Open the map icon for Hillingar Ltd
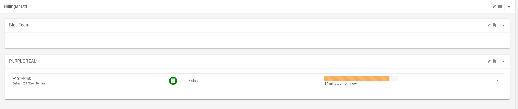 [500, 6]
